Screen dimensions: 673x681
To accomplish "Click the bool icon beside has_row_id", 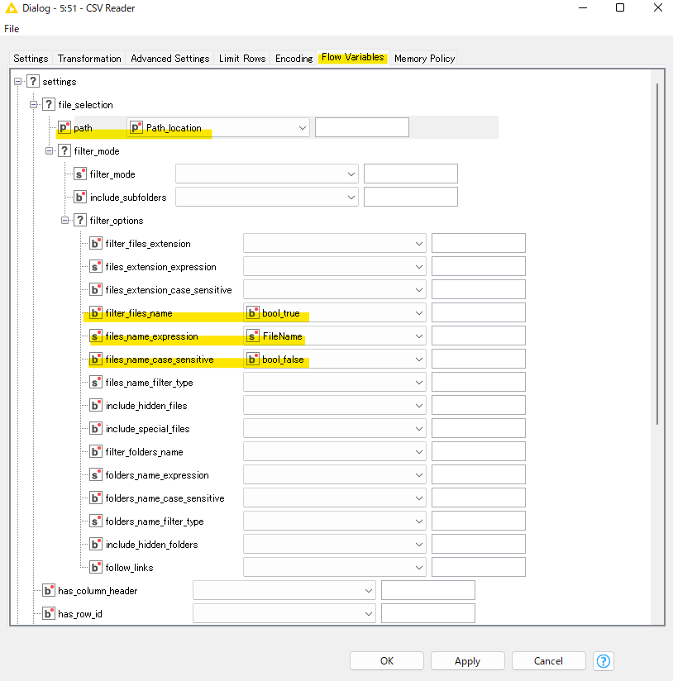I will (49, 613).
